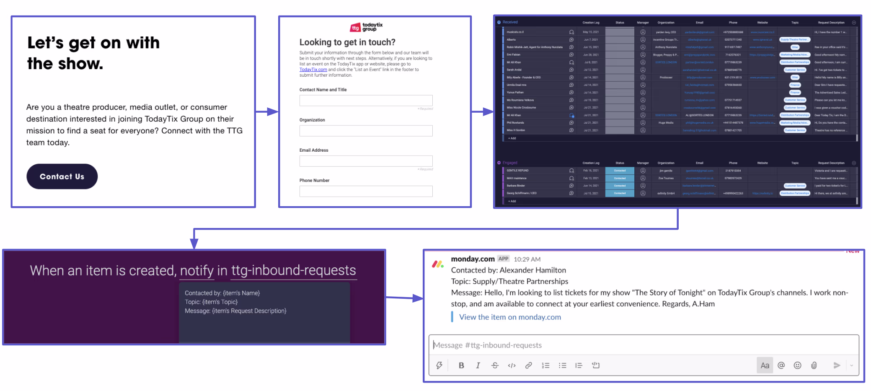Open conversation for musicals.co.il row
This screenshot has height=391, width=871.
(x=571, y=32)
